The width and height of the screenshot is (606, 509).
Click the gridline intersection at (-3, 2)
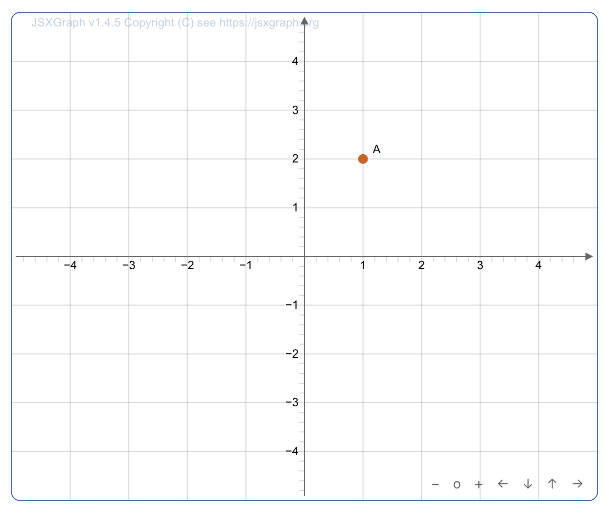pyautogui.click(x=129, y=159)
